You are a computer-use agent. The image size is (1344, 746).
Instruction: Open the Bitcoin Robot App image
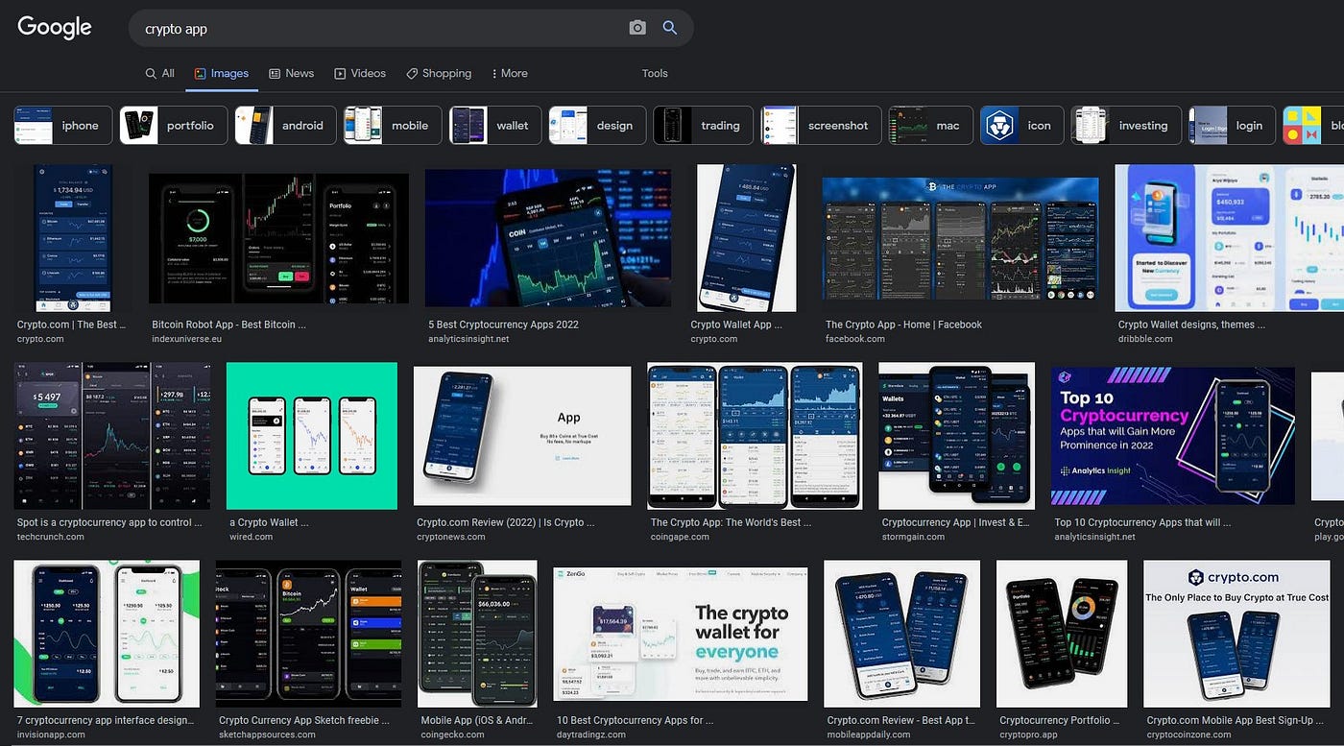pyautogui.click(x=278, y=240)
